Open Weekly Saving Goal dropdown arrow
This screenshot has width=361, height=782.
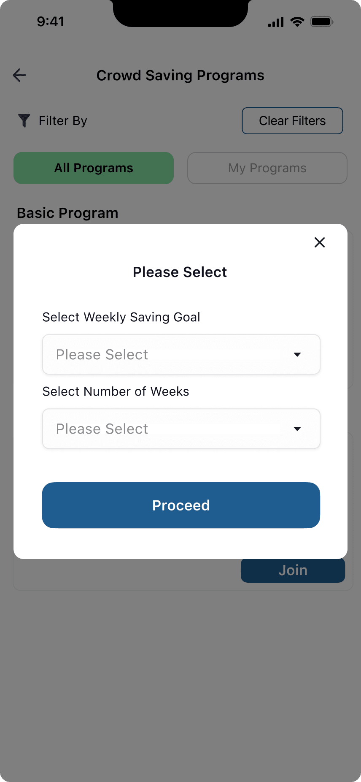[297, 355]
